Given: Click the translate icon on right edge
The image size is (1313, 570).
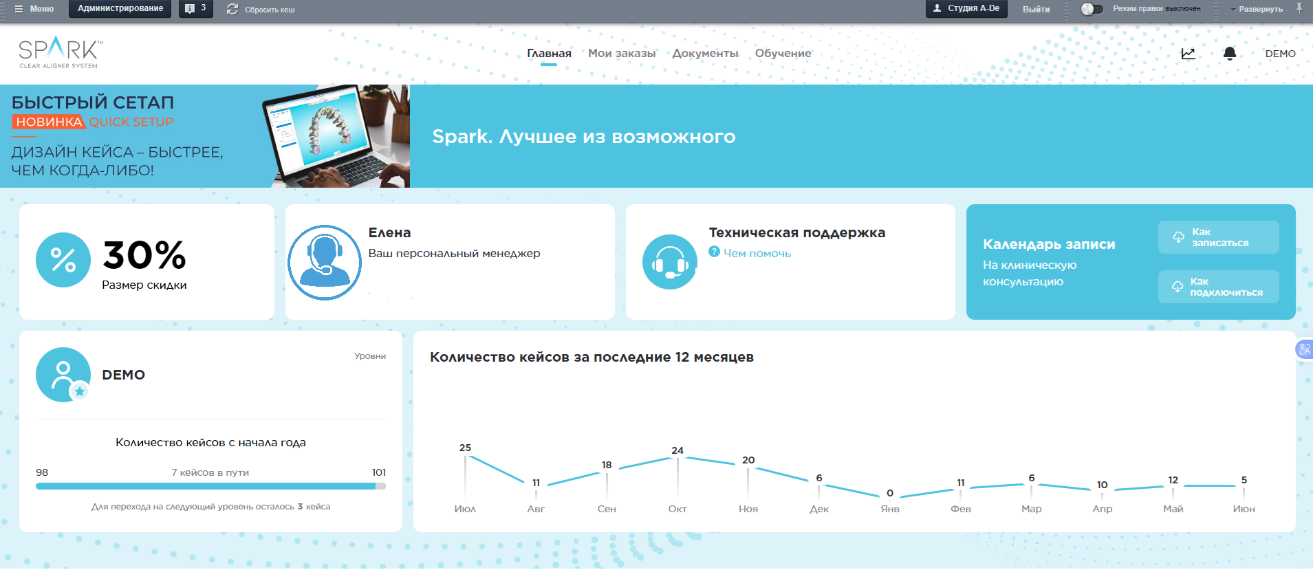Looking at the screenshot, I should tap(1304, 349).
